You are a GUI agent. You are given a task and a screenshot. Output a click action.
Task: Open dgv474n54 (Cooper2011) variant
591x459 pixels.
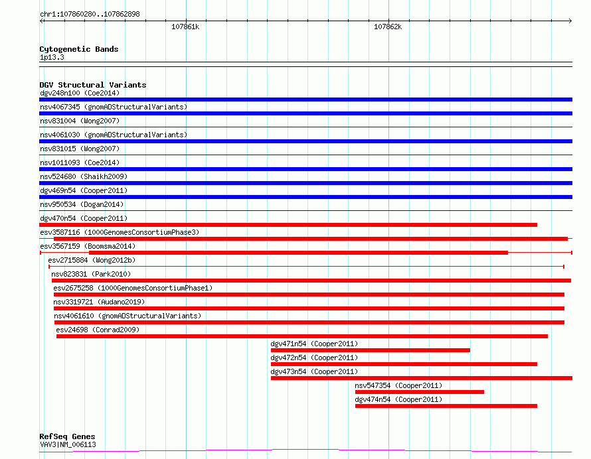tap(398, 399)
